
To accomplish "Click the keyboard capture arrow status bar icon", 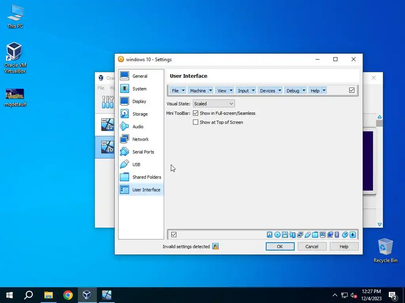I will click(352, 234).
